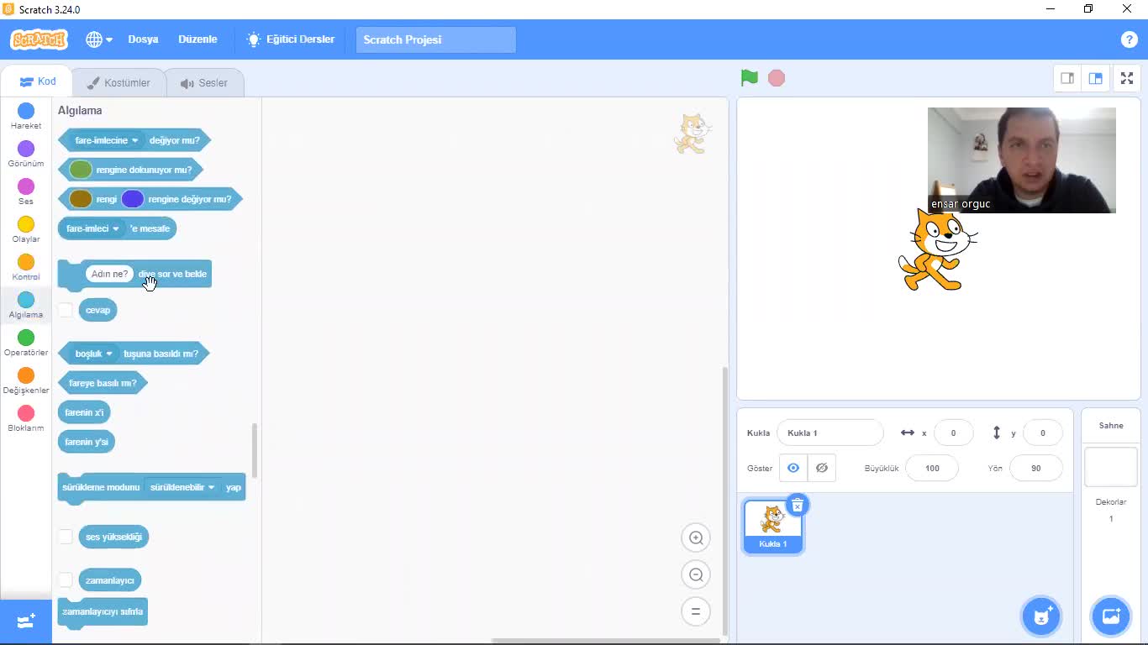The height and width of the screenshot is (645, 1148).
Task: Open the language globe menu
Action: [99, 39]
